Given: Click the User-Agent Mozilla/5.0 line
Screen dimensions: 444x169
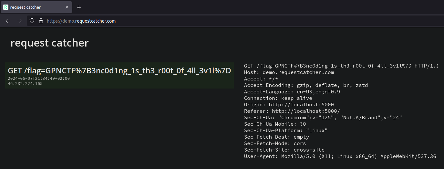Looking at the screenshot, I should tap(340, 156).
